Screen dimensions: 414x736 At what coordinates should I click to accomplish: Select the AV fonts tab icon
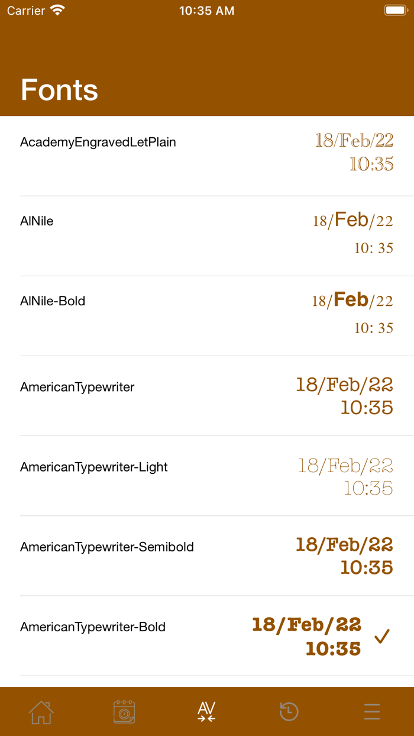coord(206,711)
